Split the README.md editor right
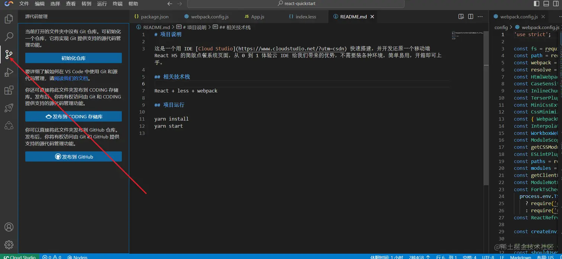This screenshot has width=562, height=259. click(x=471, y=17)
